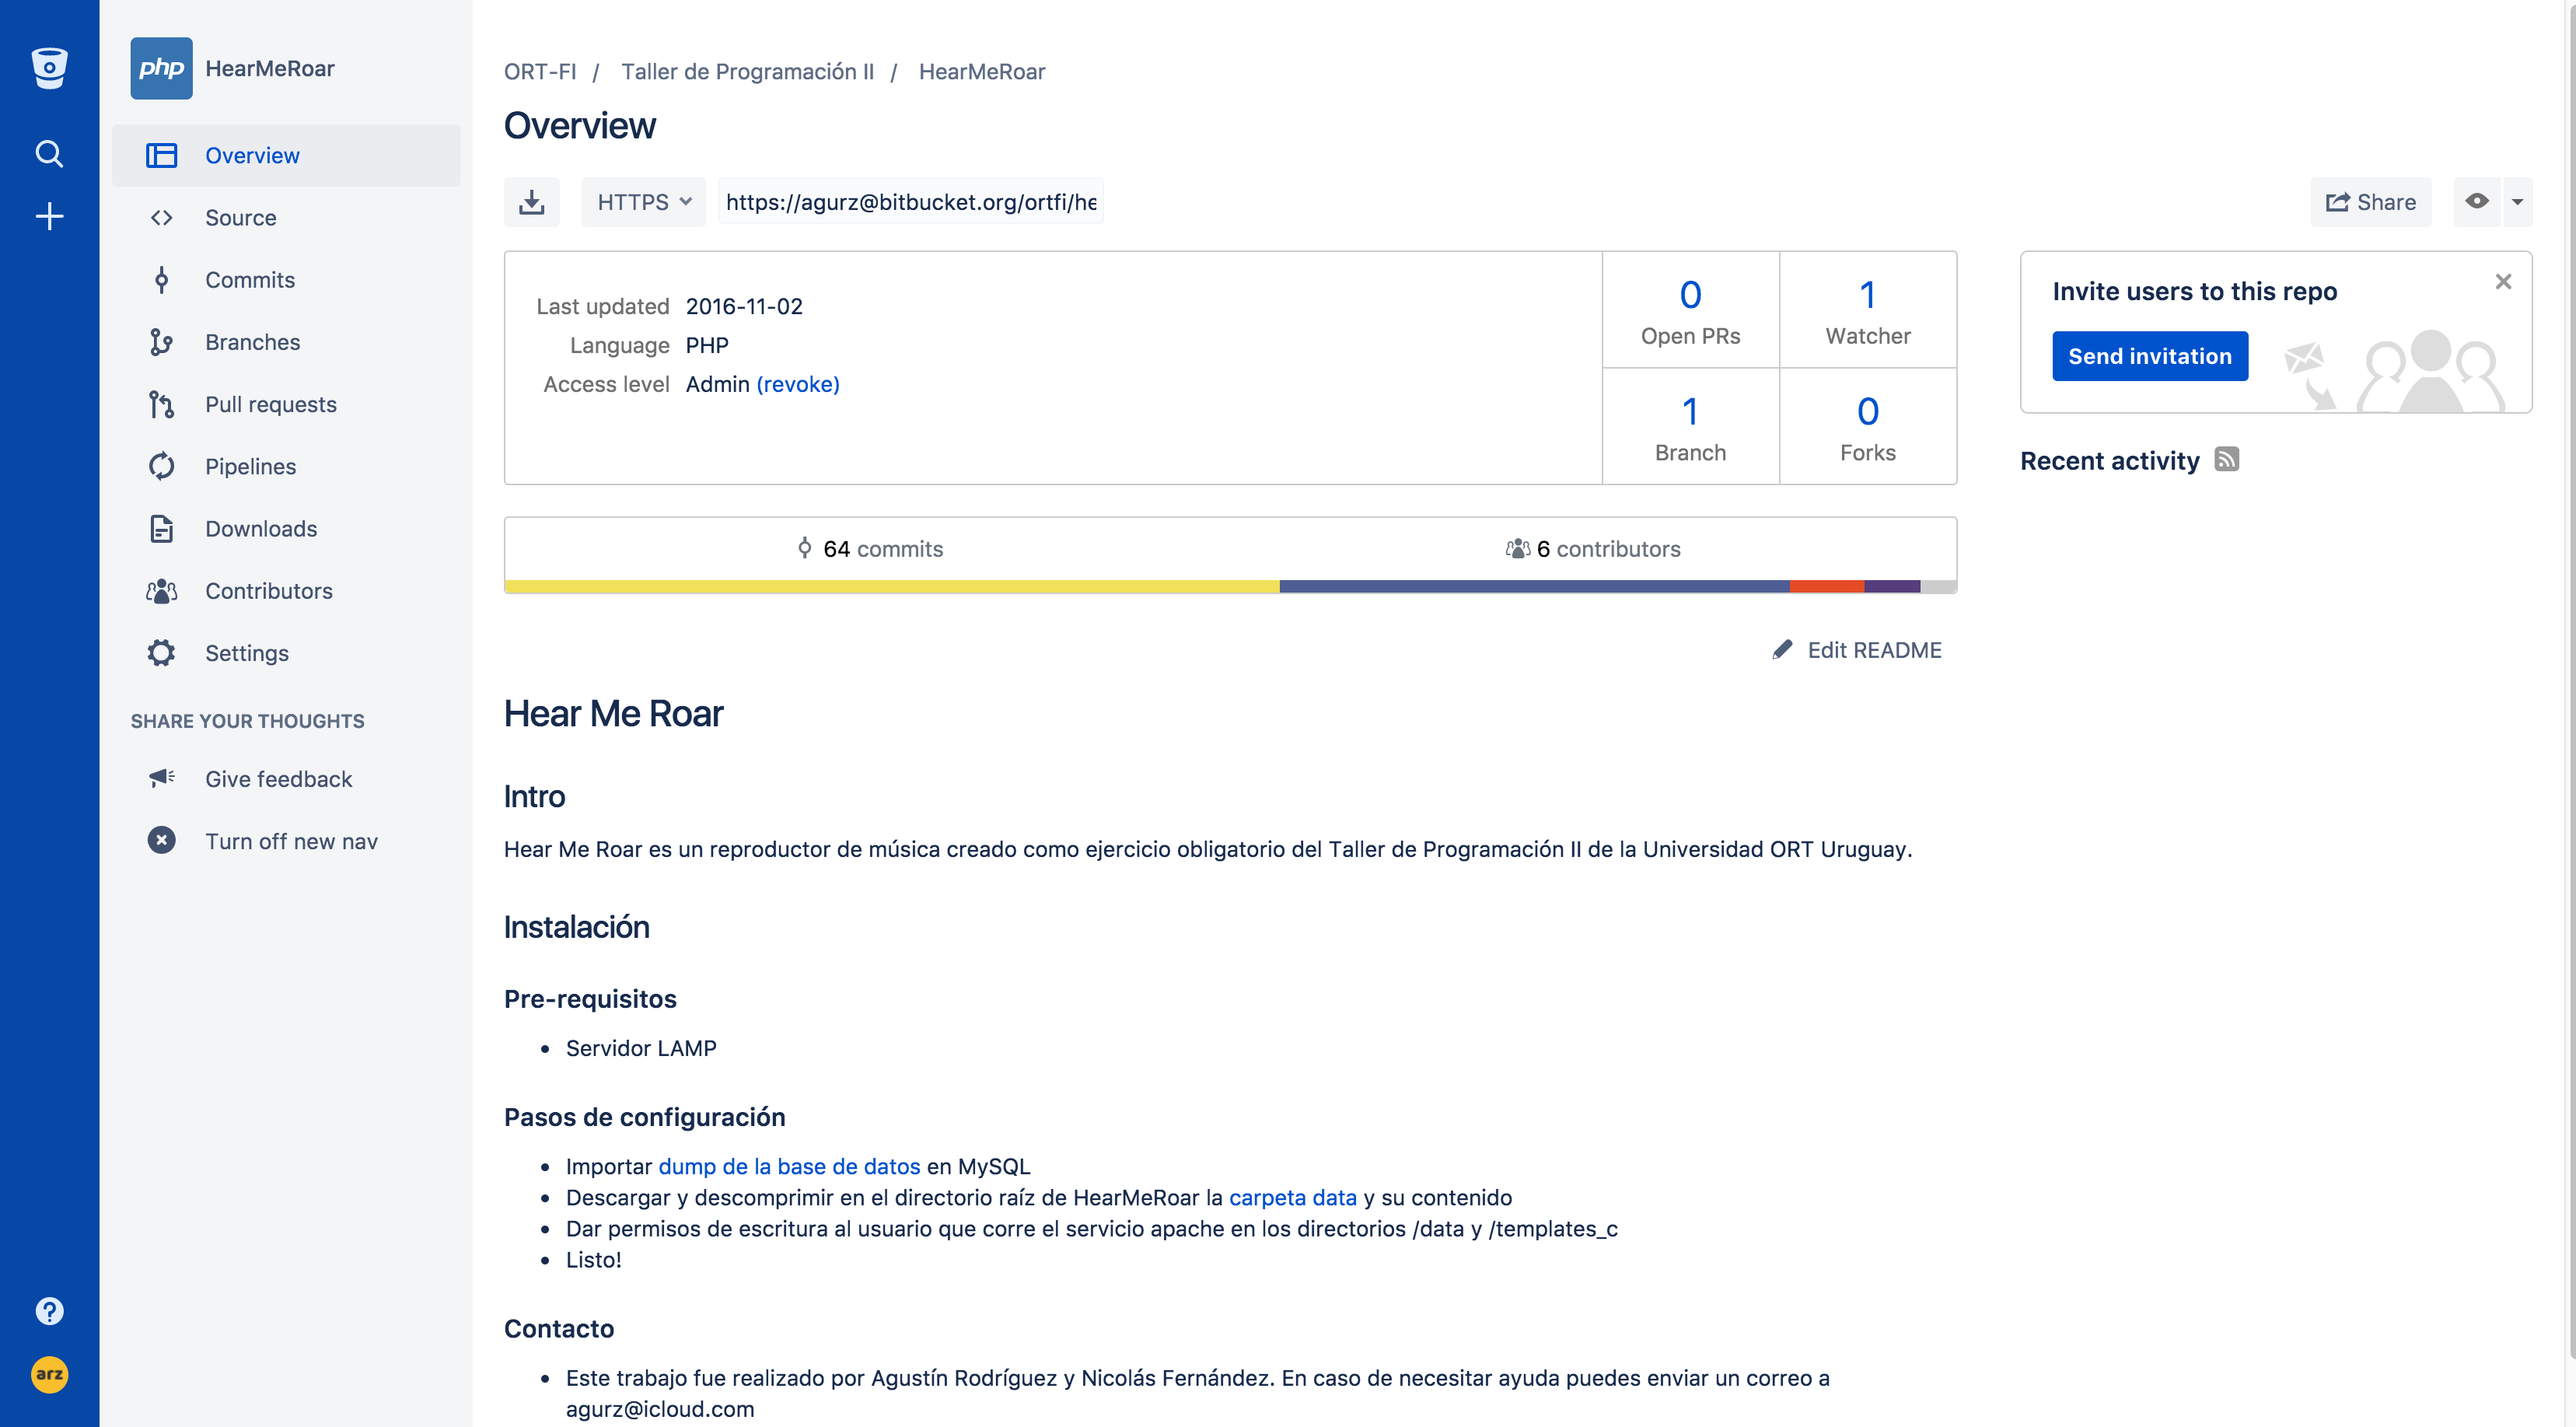The height and width of the screenshot is (1427, 2576).
Task: Open the Commits sidebar item
Action: point(250,280)
